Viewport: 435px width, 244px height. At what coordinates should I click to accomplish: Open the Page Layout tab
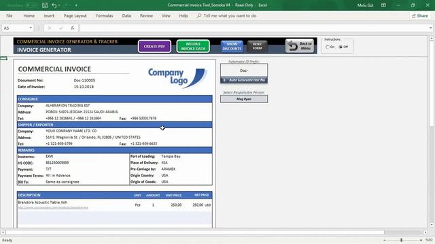[75, 16]
